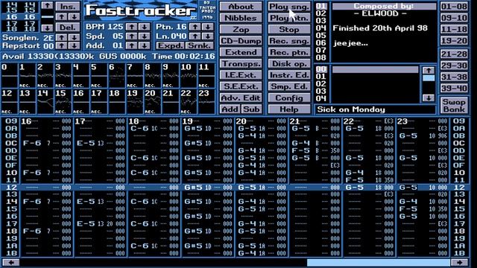477x268 pixels.
Task: Open Adv. Edit panel
Action: pyautogui.click(x=241, y=98)
